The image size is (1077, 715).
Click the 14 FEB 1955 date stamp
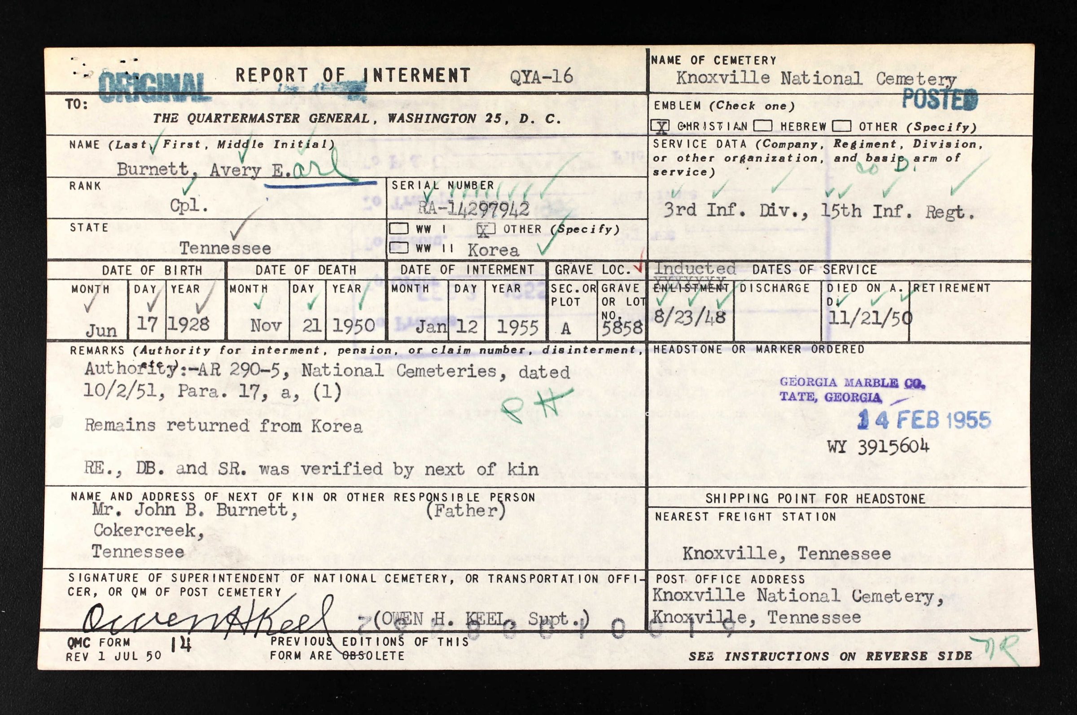click(924, 420)
